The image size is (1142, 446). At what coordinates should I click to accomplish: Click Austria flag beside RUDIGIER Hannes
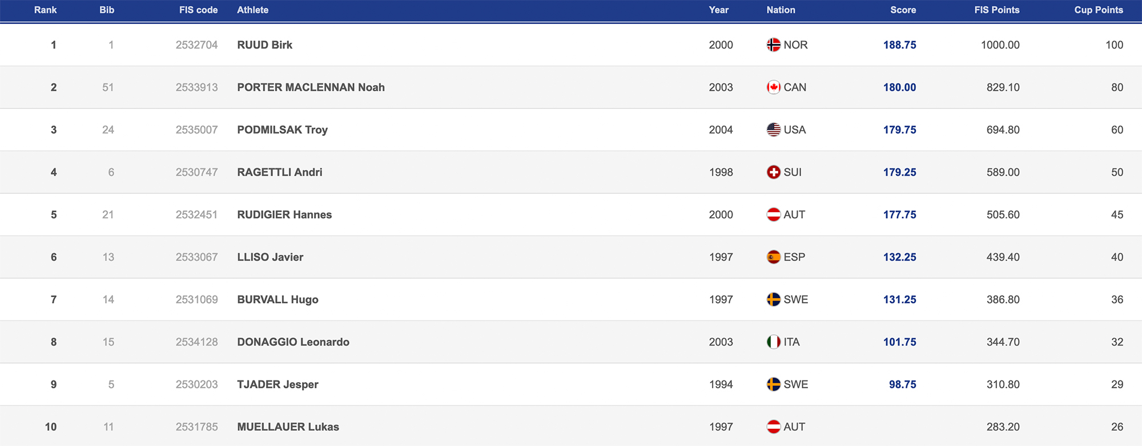pos(773,215)
